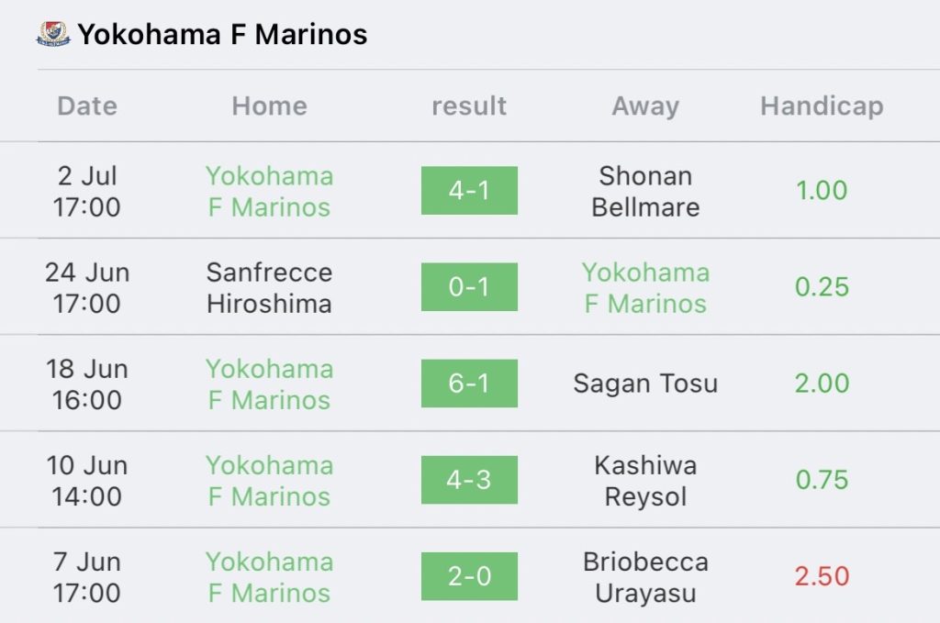The height and width of the screenshot is (623, 940).
Task: Click the result column header
Action: point(469,106)
